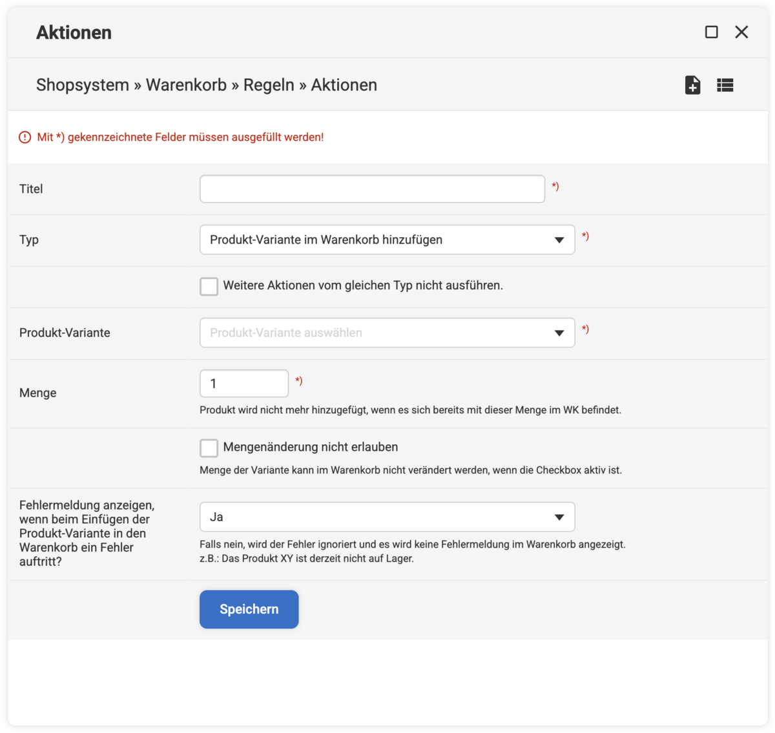Click the new document icon with plus

692,85
